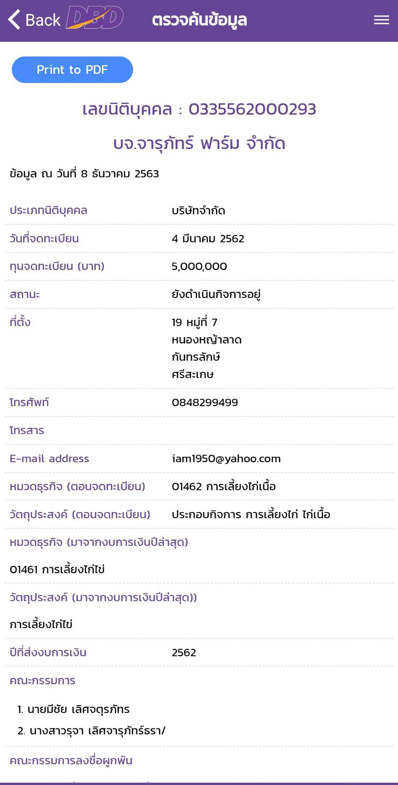Click the address line 19 หมู่ที่ 7
The height and width of the screenshot is (785, 398).
pyautogui.click(x=194, y=322)
